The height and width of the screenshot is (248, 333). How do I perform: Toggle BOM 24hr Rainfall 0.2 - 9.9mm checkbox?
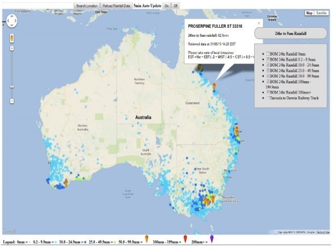coord(268,59)
